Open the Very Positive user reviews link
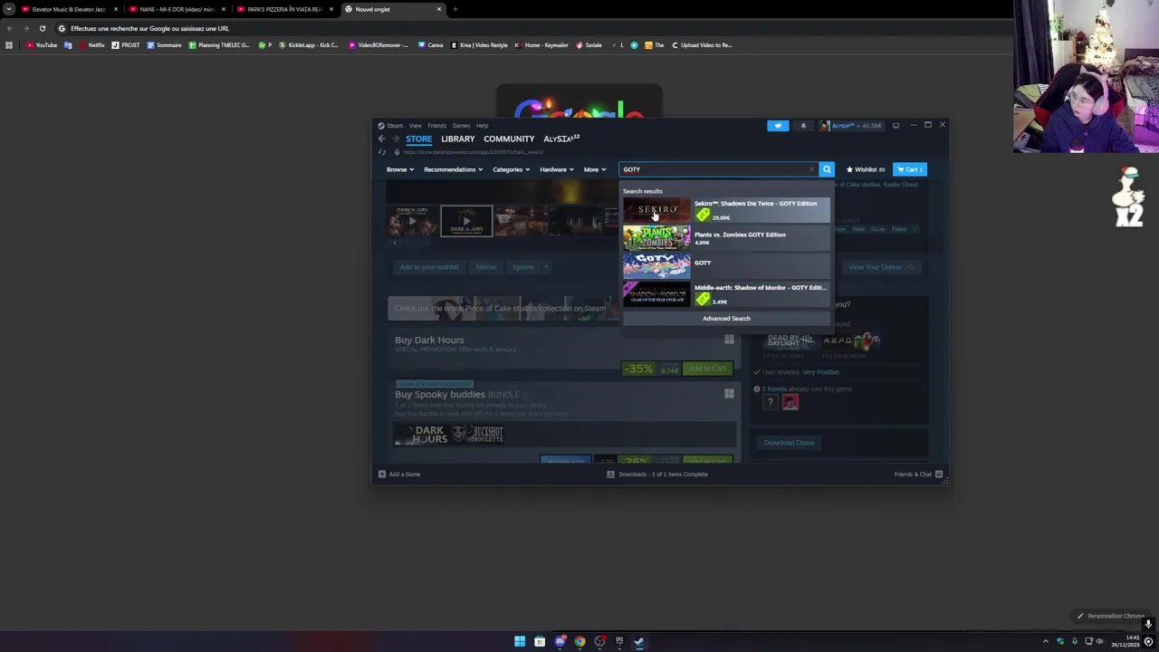Screen dimensions: 1159x652 pos(820,372)
